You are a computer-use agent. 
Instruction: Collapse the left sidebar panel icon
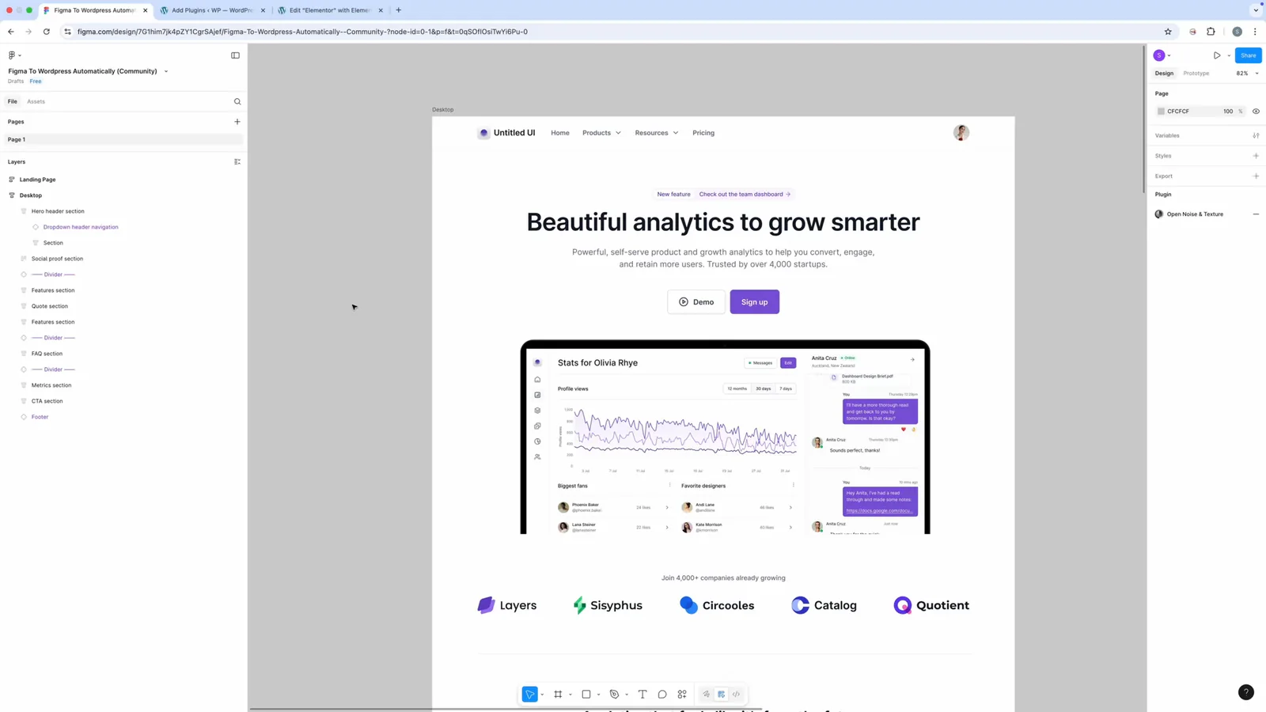[x=235, y=55]
